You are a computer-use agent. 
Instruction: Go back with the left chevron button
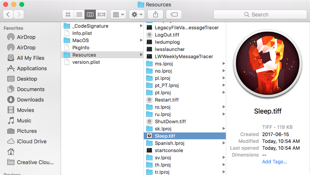pyautogui.click(x=8, y=14)
